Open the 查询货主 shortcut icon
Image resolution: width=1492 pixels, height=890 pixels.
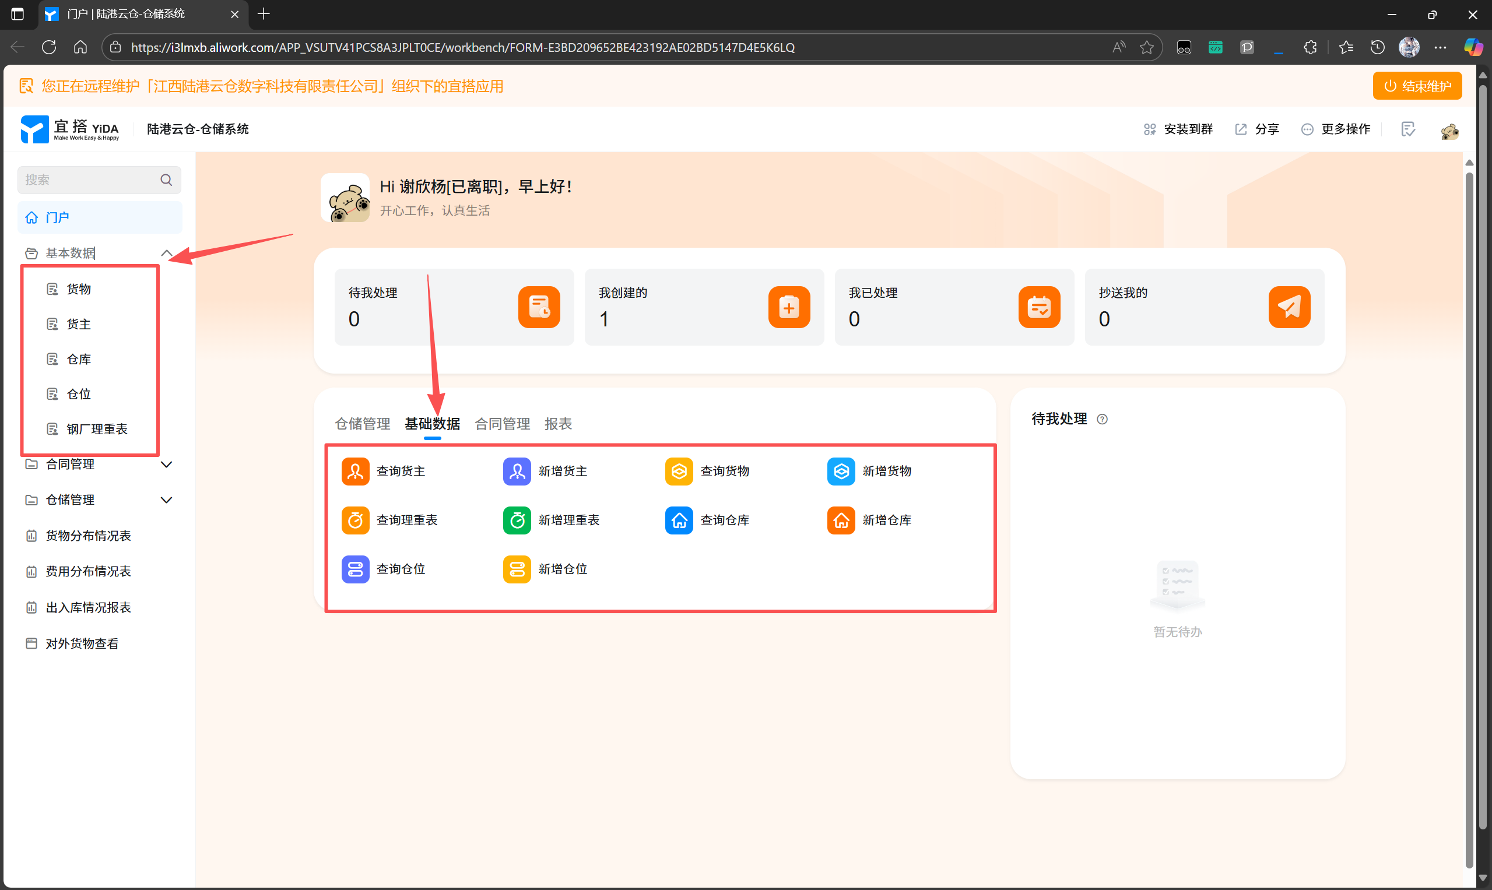[x=355, y=472]
